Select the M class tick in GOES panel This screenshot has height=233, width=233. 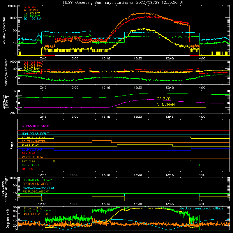point(15,91)
